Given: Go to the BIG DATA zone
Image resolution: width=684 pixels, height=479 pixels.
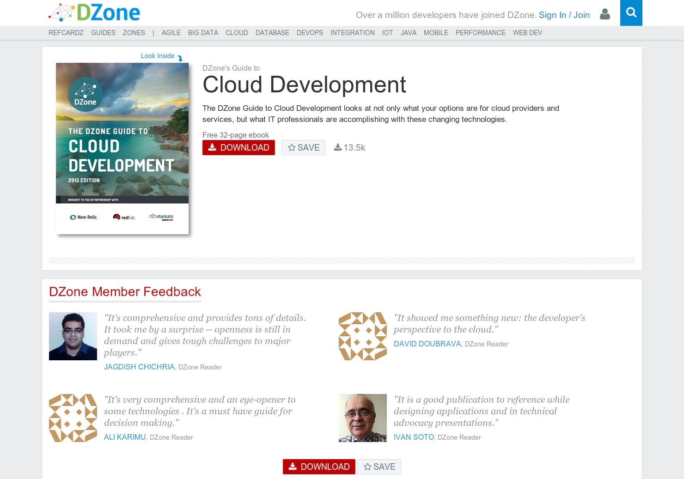Looking at the screenshot, I should (203, 33).
